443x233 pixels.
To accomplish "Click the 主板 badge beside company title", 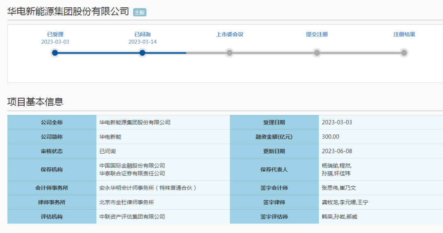I will [139, 12].
